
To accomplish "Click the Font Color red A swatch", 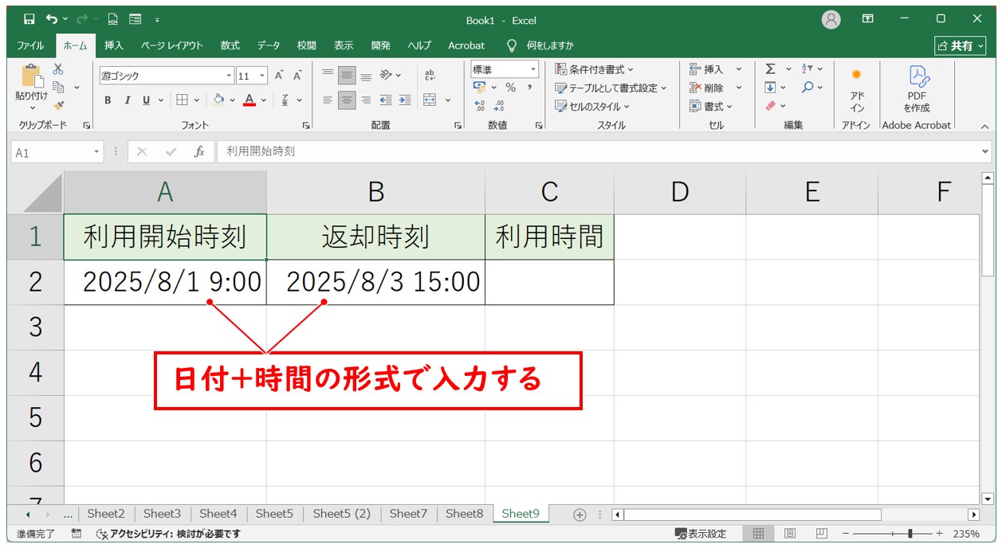I will point(250,100).
